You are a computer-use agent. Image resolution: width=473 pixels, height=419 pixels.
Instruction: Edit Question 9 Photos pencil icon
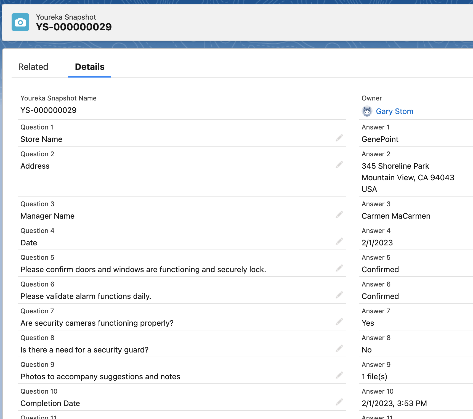tap(339, 375)
